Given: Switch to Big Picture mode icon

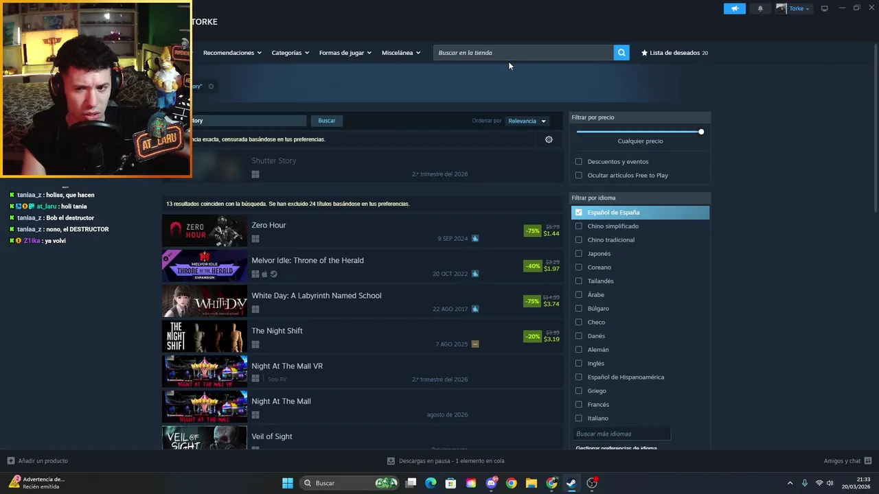Looking at the screenshot, I should (x=825, y=9).
